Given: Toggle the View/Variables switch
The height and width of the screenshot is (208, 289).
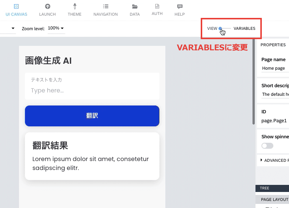Looking at the screenshot, I should tap(225, 28).
